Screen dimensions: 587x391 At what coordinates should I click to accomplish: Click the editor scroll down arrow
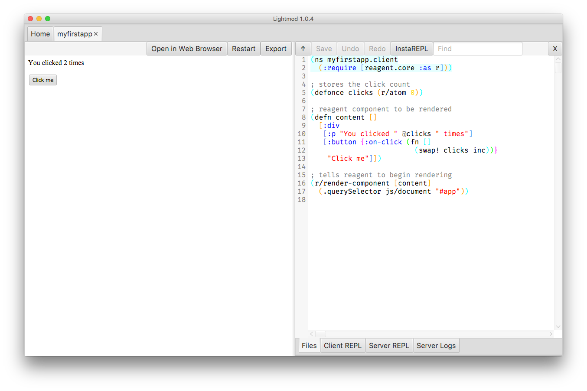coord(558,327)
